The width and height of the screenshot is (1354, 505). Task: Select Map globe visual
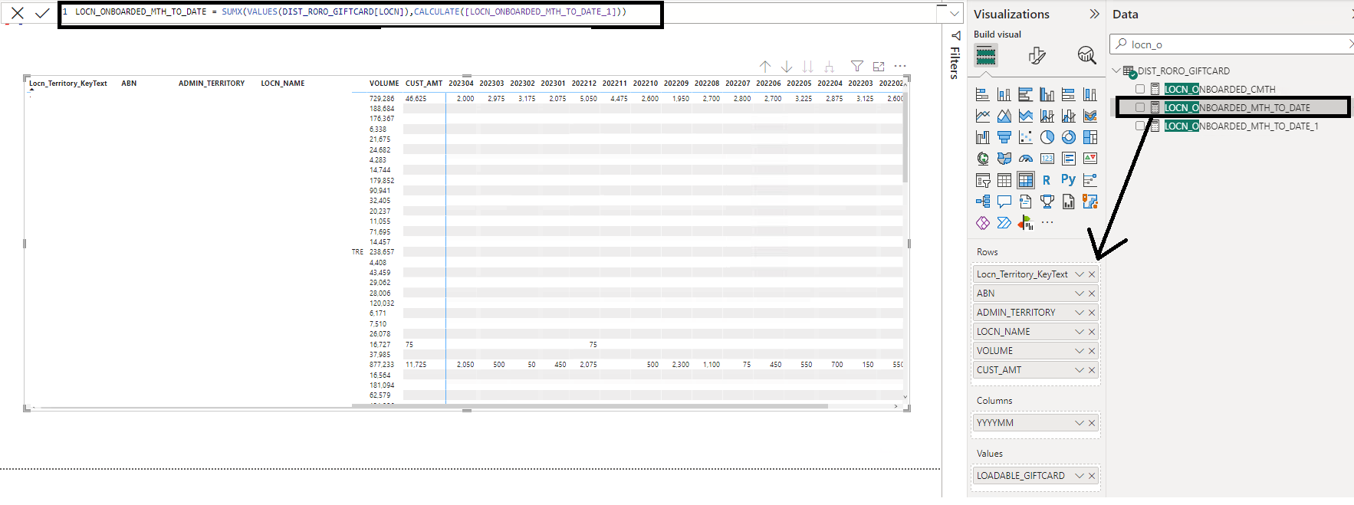983,159
